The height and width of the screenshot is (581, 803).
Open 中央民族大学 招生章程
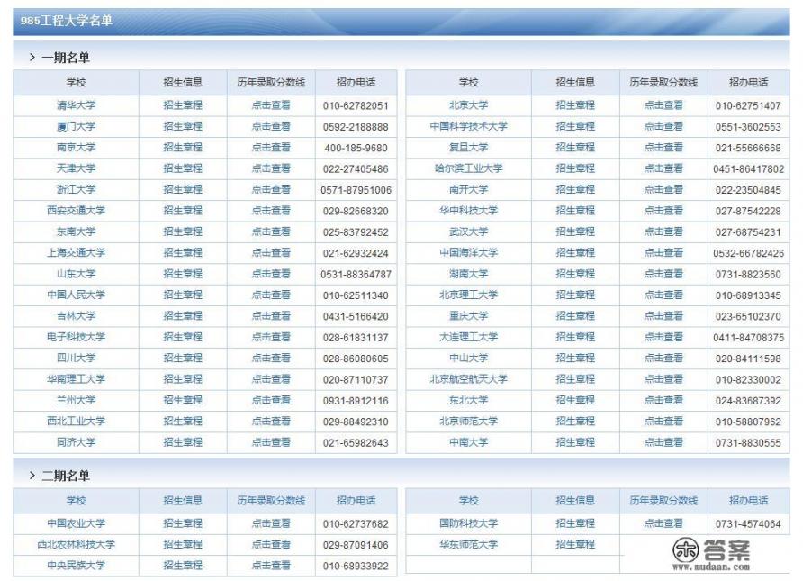185,562
